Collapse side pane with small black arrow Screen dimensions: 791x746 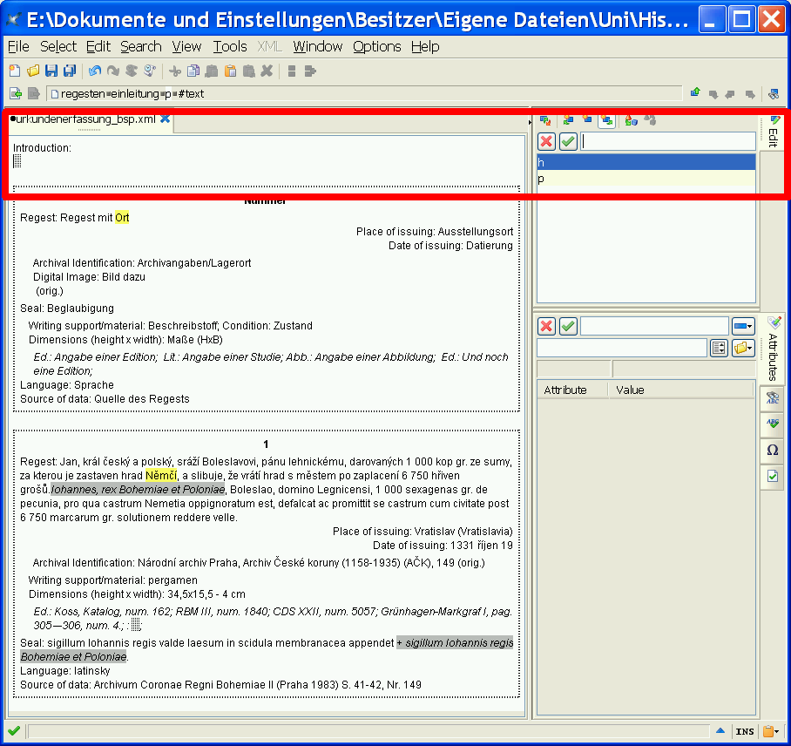530,122
